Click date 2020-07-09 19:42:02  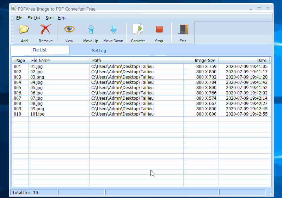pyautogui.click(x=246, y=93)
